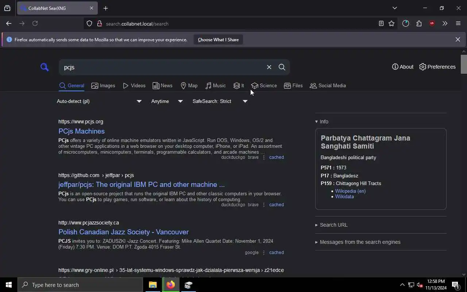Screen dimensions: 467x292
Task: Show hidden system tray icons
Action: coord(402,285)
